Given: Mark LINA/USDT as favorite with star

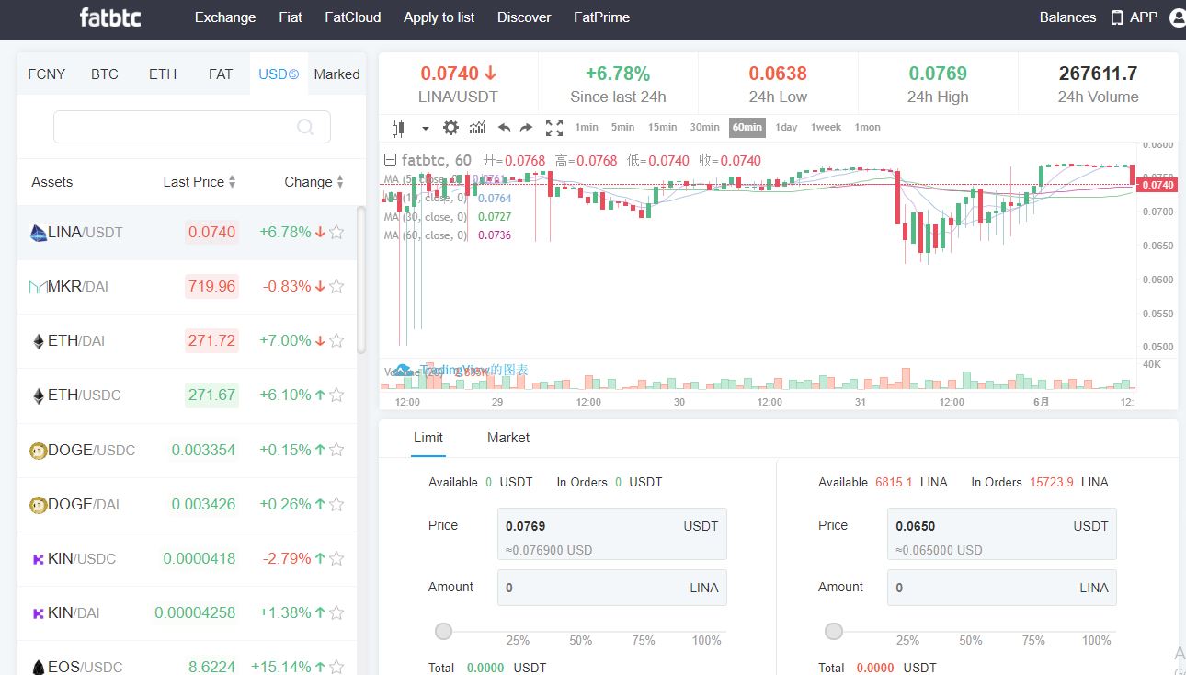Looking at the screenshot, I should (x=336, y=233).
